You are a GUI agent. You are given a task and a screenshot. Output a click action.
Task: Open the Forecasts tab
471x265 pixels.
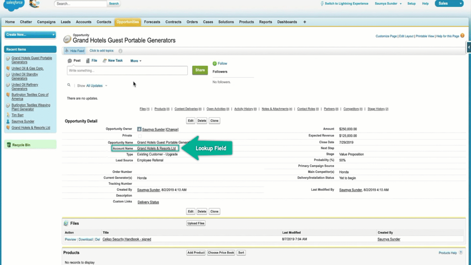(152, 22)
